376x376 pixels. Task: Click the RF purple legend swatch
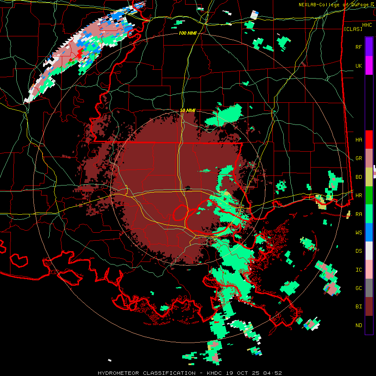(x=369, y=47)
